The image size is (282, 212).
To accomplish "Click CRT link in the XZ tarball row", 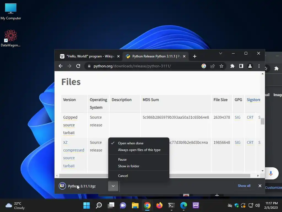I will [x=250, y=143].
